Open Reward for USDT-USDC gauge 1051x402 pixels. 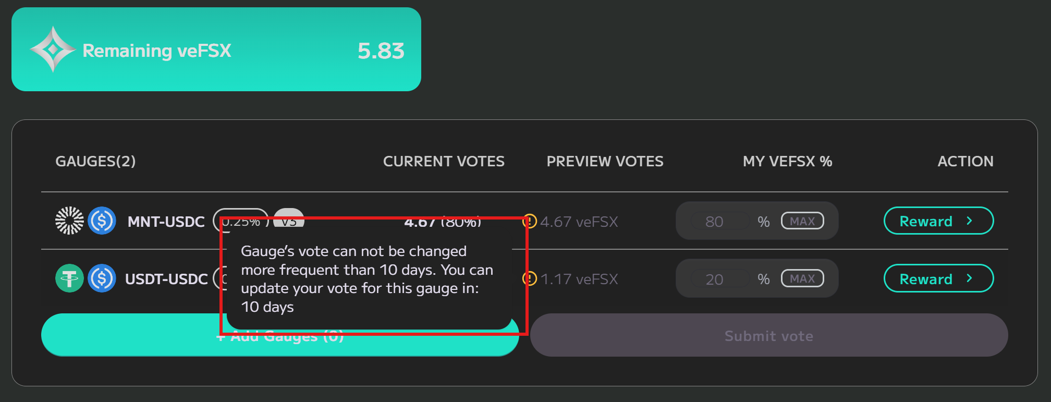(x=938, y=278)
